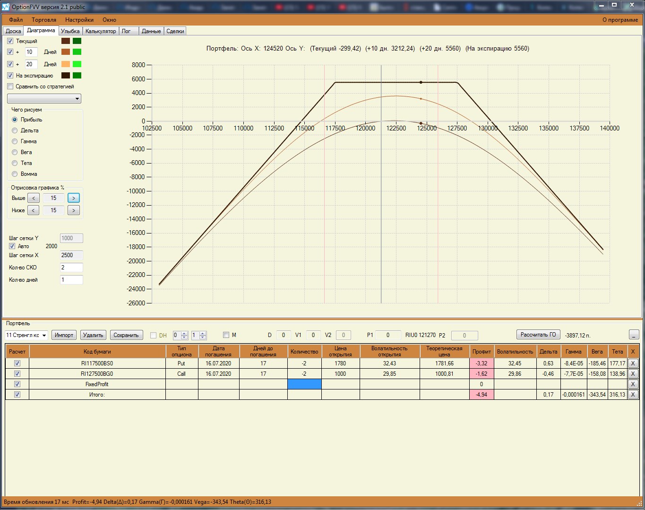Remove the RI127500BG0 row with its X button

click(x=633, y=373)
